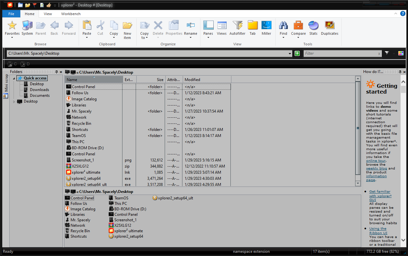Screen dimensions: 408x256
Task: Open the Workbench ribbon tab
Action: click(71, 14)
